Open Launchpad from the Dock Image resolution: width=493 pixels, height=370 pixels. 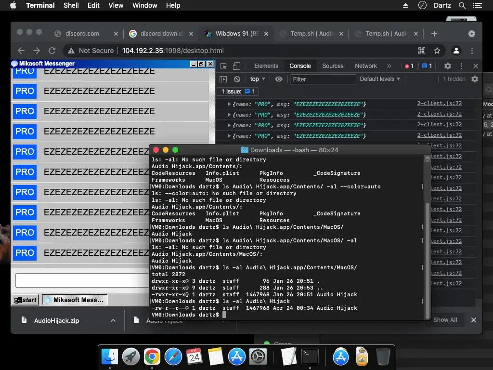pos(131,357)
